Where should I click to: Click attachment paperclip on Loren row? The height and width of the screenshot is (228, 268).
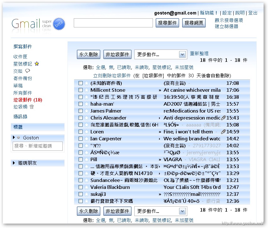pos(223,132)
